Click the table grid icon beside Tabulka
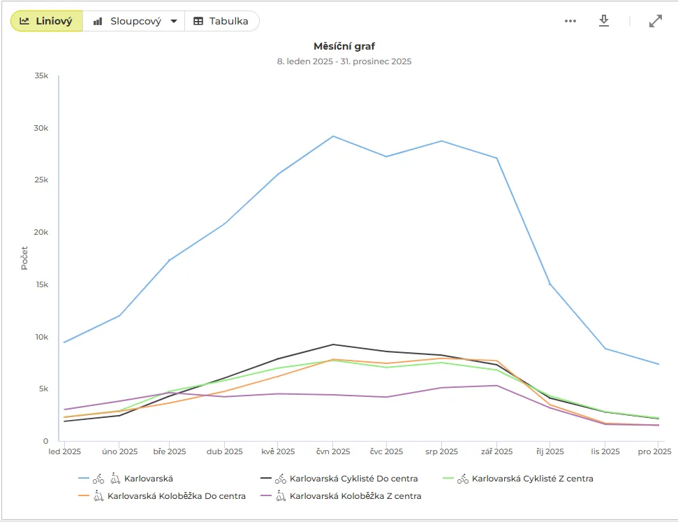 [x=198, y=21]
